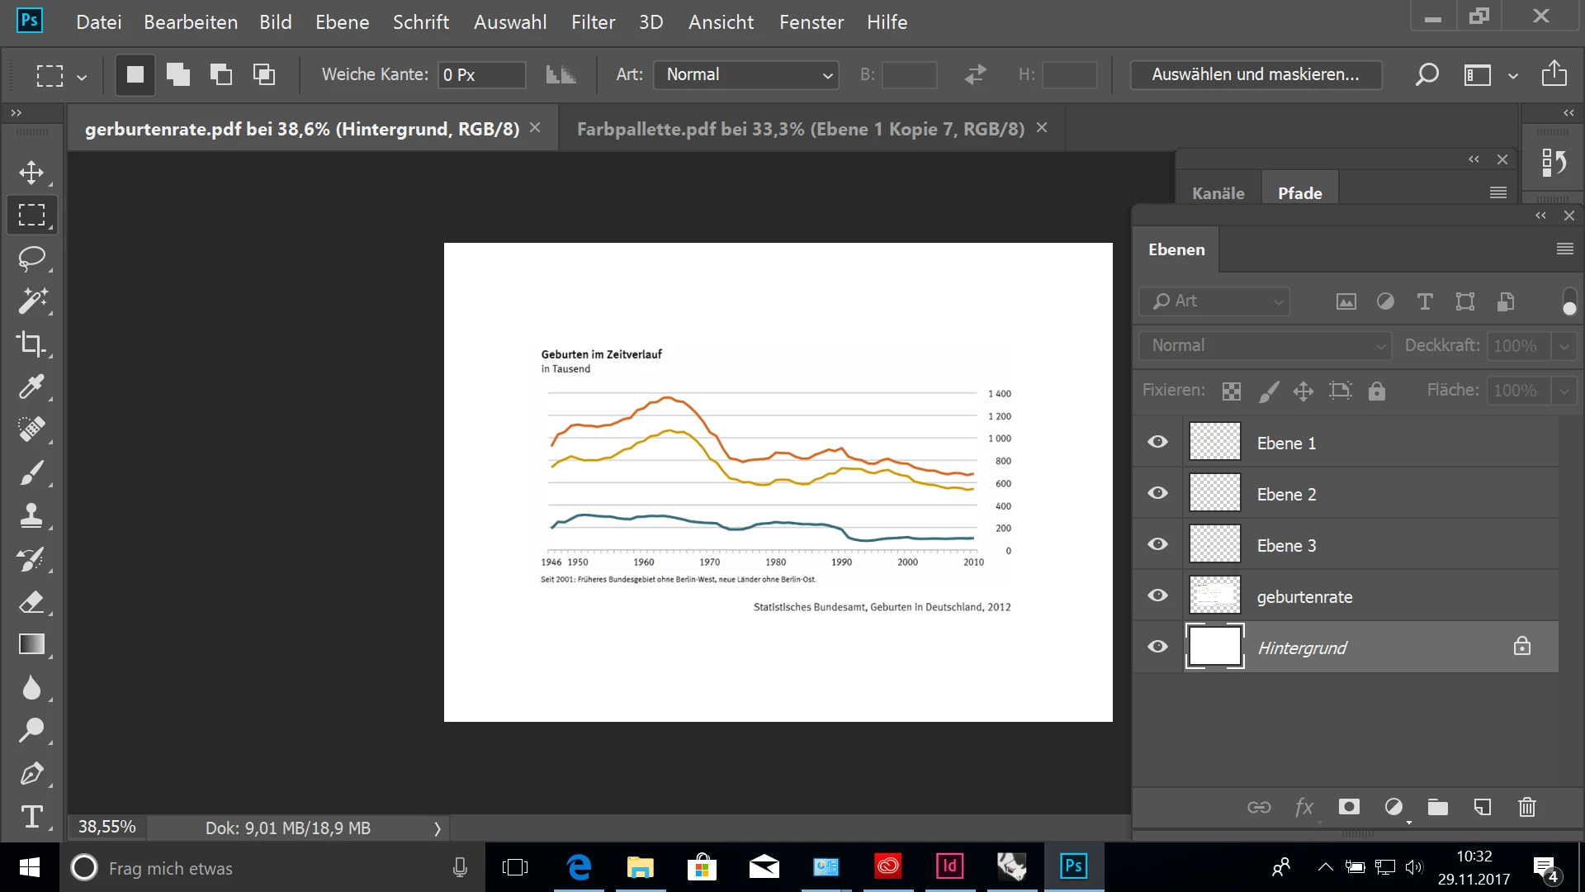Hide the geburtenrate layer
The height and width of the screenshot is (892, 1585).
[1157, 595]
